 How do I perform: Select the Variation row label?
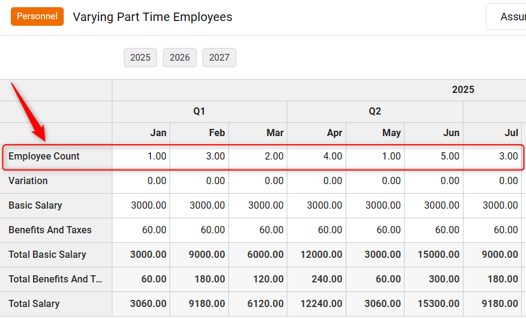coord(28,180)
